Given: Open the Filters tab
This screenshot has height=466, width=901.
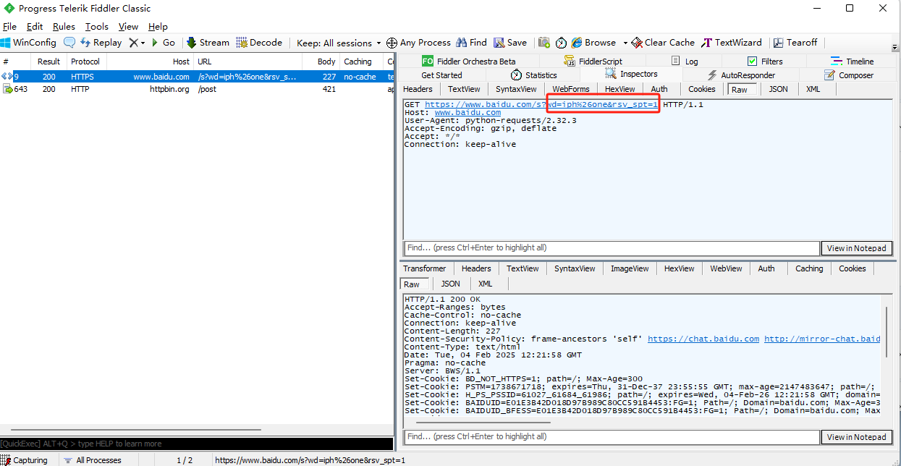Looking at the screenshot, I should [x=765, y=62].
